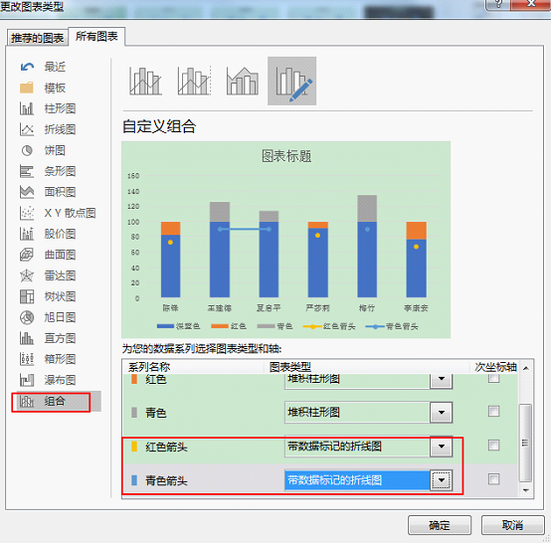This screenshot has width=551, height=543.
Task: Click blue color swatch of 青色箭头 series
Action: point(134,480)
